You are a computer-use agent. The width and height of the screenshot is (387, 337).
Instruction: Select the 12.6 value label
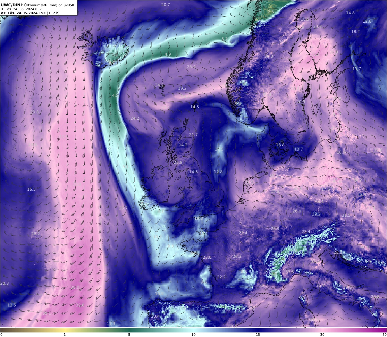click(x=367, y=21)
